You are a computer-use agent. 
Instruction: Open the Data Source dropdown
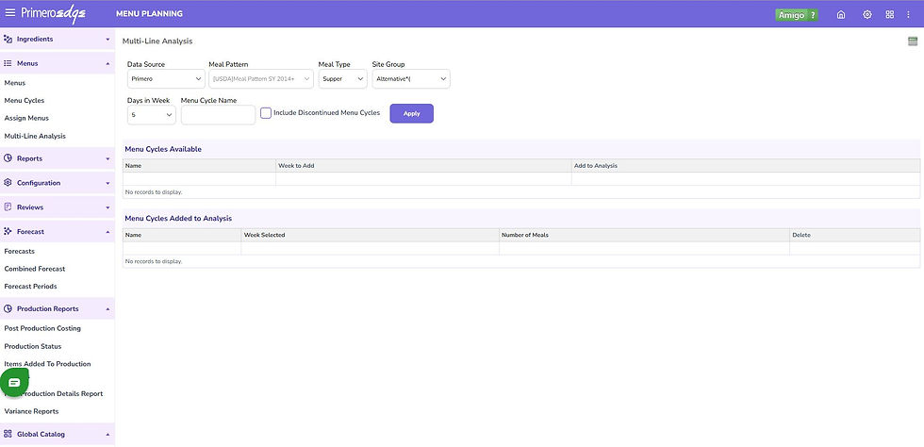(166, 79)
